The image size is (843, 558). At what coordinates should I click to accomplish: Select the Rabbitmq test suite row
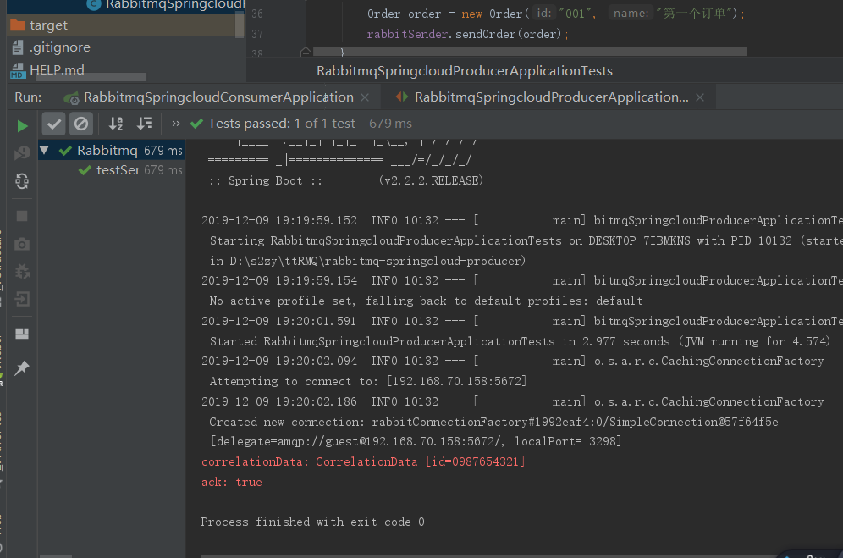111,151
